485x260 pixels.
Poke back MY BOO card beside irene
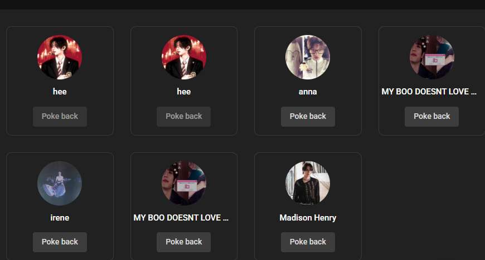click(184, 242)
